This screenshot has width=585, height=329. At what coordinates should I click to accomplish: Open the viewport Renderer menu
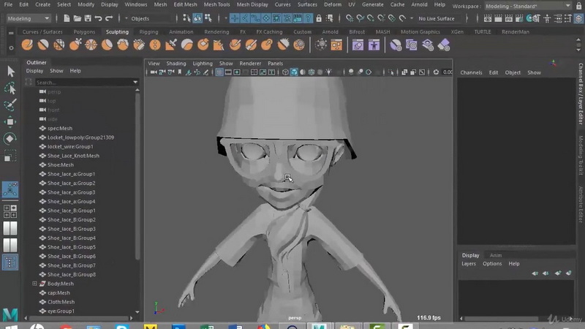tap(250, 64)
